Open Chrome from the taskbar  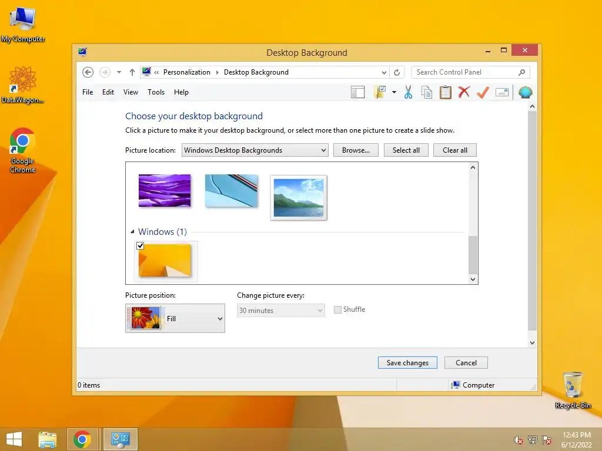coord(82,439)
